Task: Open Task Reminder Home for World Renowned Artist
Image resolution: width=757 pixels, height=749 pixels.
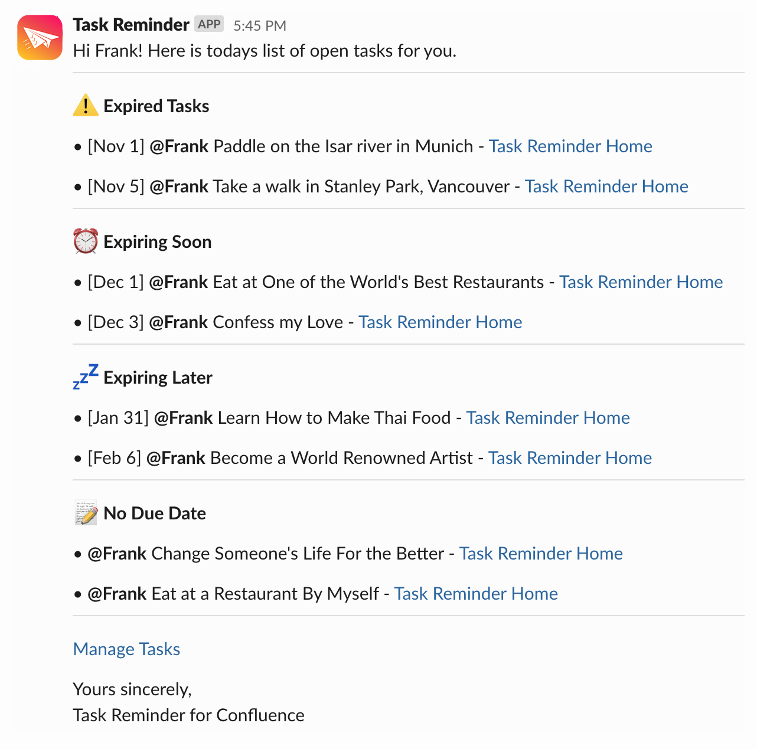Action: coord(570,457)
